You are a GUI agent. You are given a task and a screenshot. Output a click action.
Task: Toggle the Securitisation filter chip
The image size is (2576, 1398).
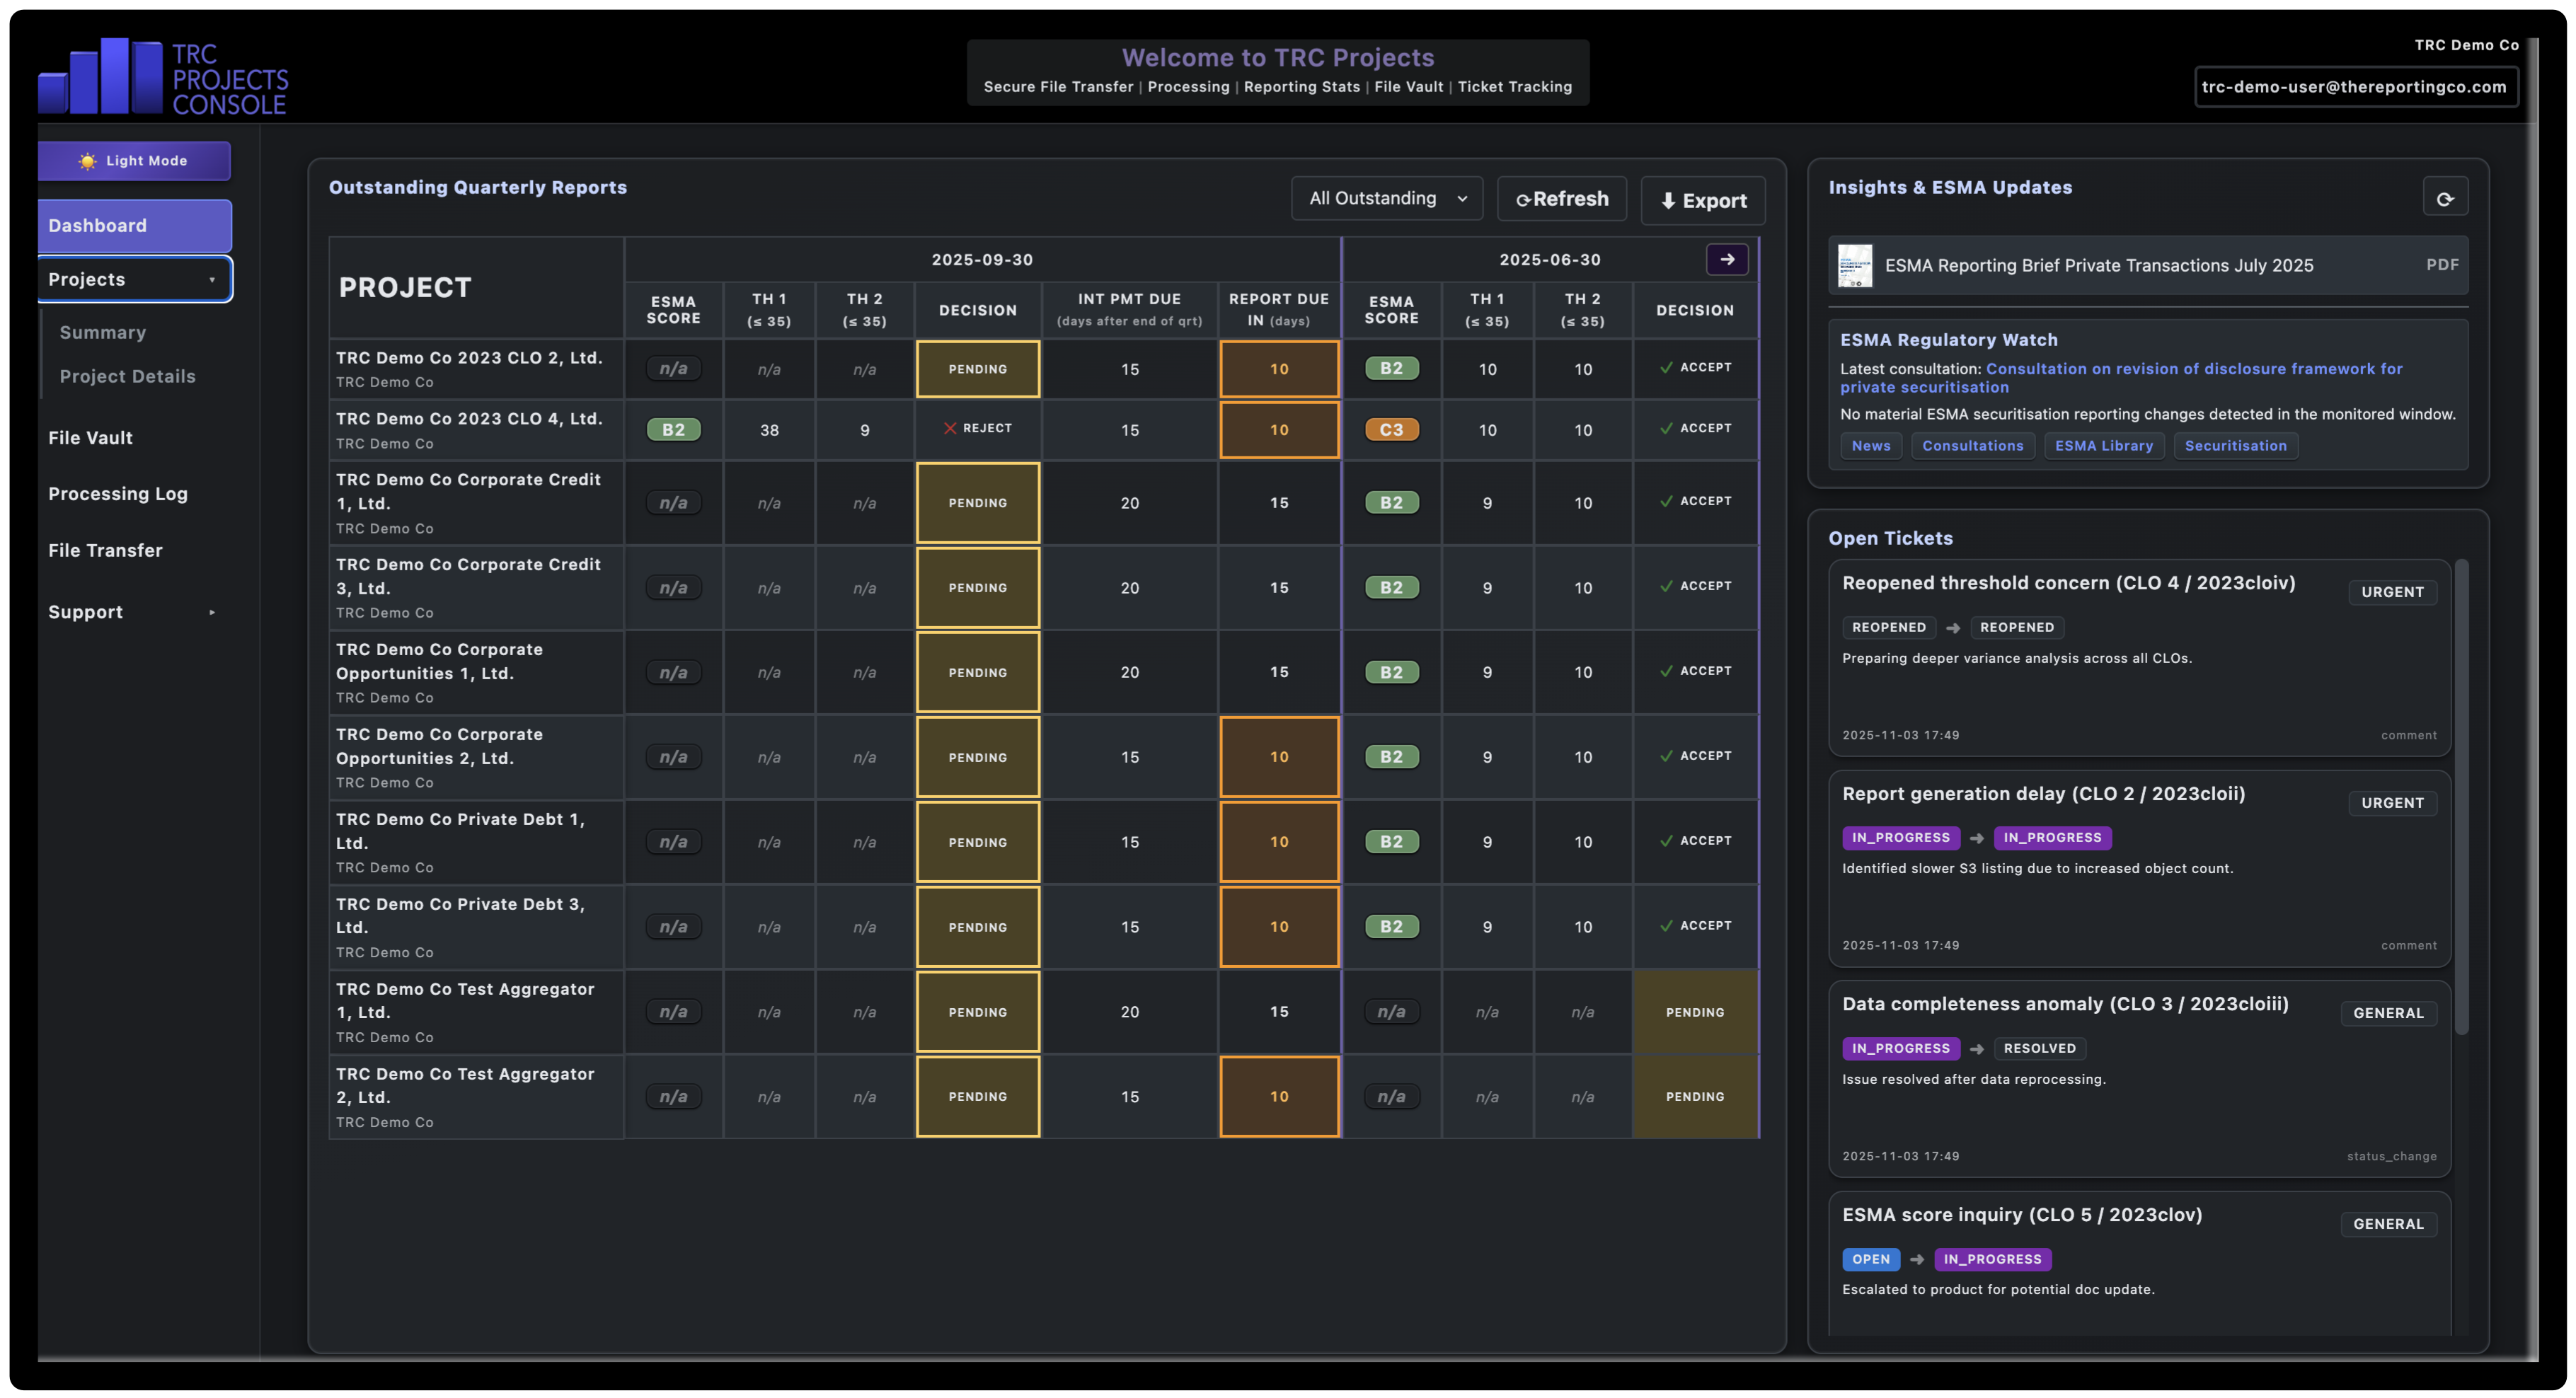pyautogui.click(x=2236, y=446)
